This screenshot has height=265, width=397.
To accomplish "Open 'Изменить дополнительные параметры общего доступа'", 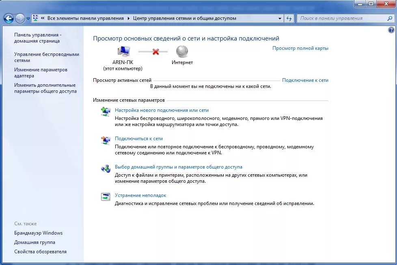I will click(x=45, y=88).
